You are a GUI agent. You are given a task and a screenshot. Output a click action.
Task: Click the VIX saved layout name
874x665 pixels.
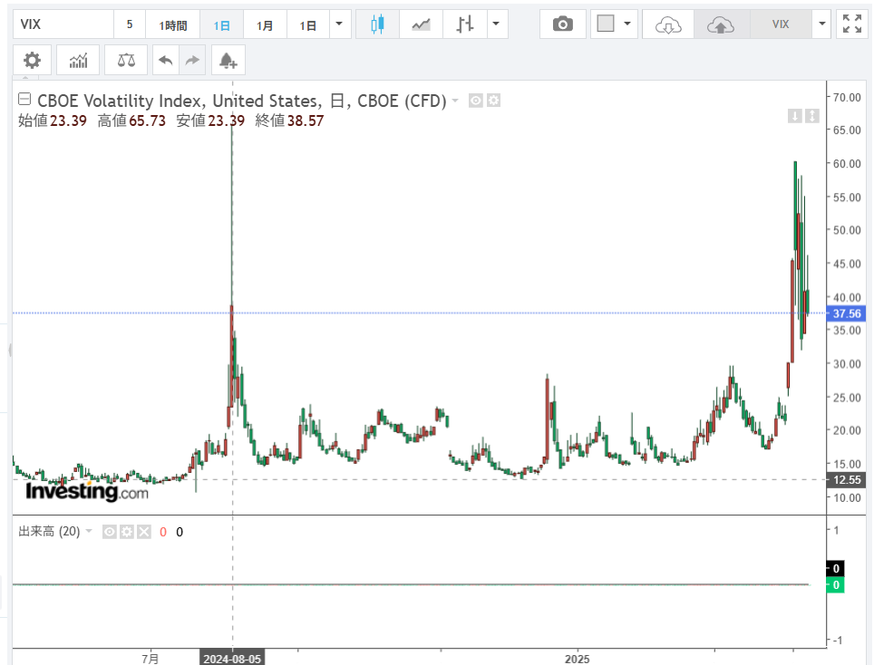point(781,24)
